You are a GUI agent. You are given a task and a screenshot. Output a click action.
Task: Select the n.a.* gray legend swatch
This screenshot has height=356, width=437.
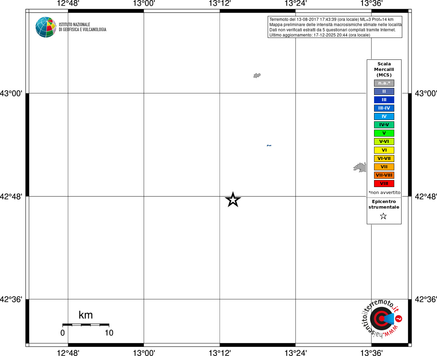click(384, 83)
